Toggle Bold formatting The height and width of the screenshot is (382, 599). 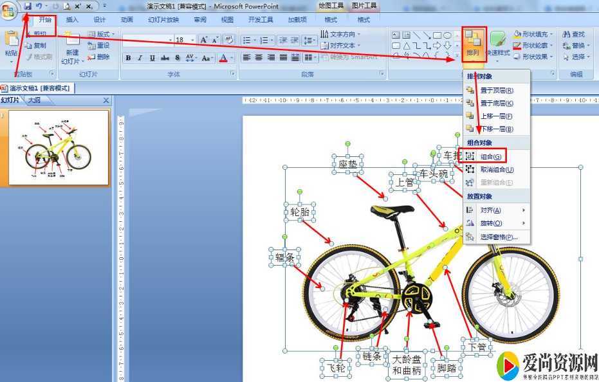point(128,58)
